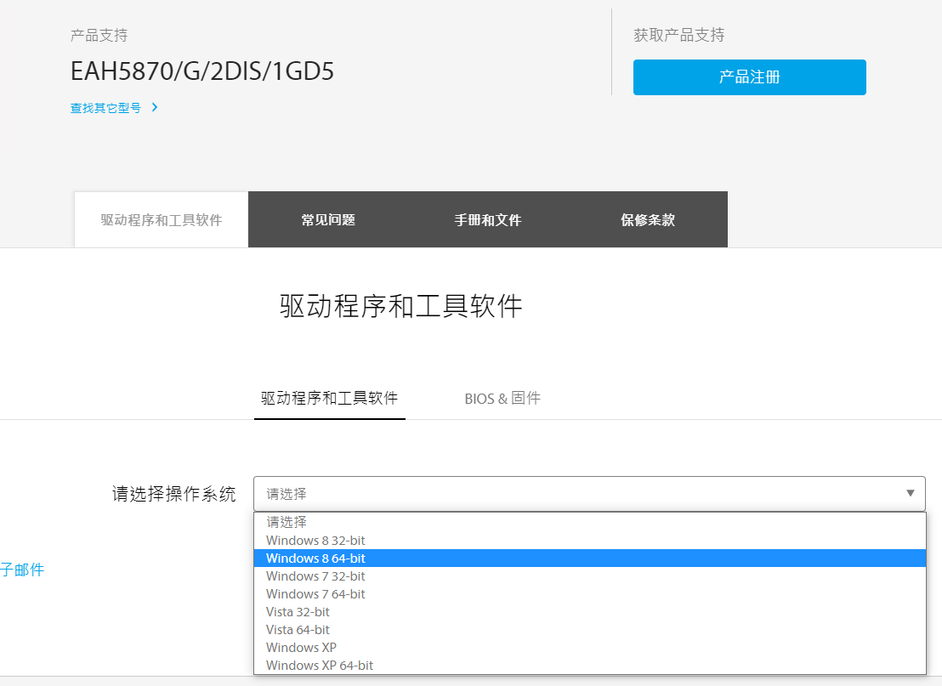Viewport: 942px width, 686px height.
Task: Choose Windows 8 32-bit from the list
Action: pyautogui.click(x=315, y=541)
